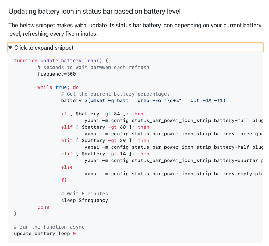Image resolution: width=269 pixels, height=246 pixels.
Task: Click the yabai line with 'battery-three-qua'
Action: [x=174, y=134]
